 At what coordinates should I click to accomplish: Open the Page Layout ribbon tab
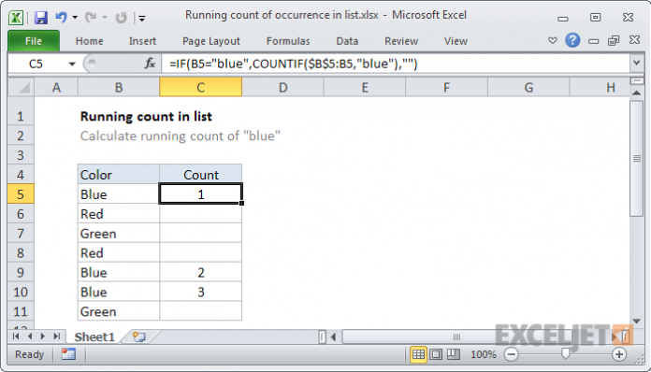[x=210, y=41]
